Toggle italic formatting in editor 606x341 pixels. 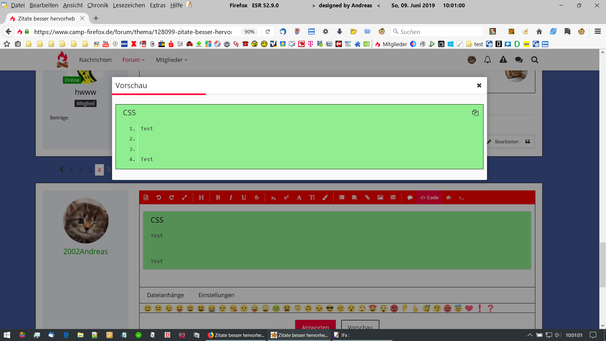pos(231,197)
